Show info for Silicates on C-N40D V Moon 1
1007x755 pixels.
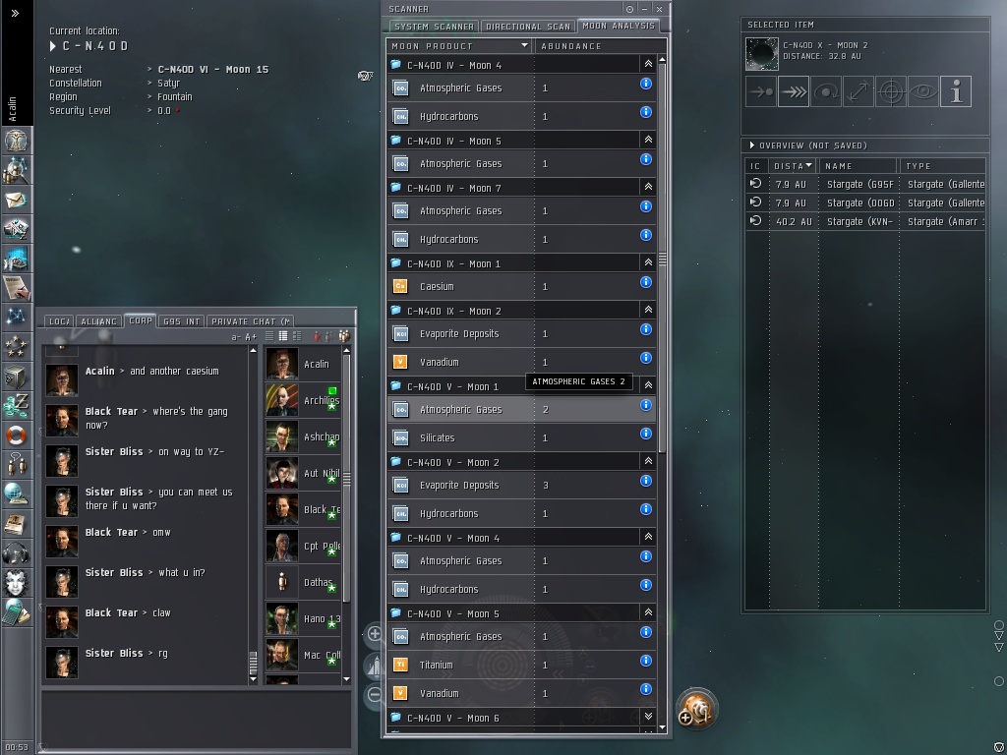tap(646, 434)
